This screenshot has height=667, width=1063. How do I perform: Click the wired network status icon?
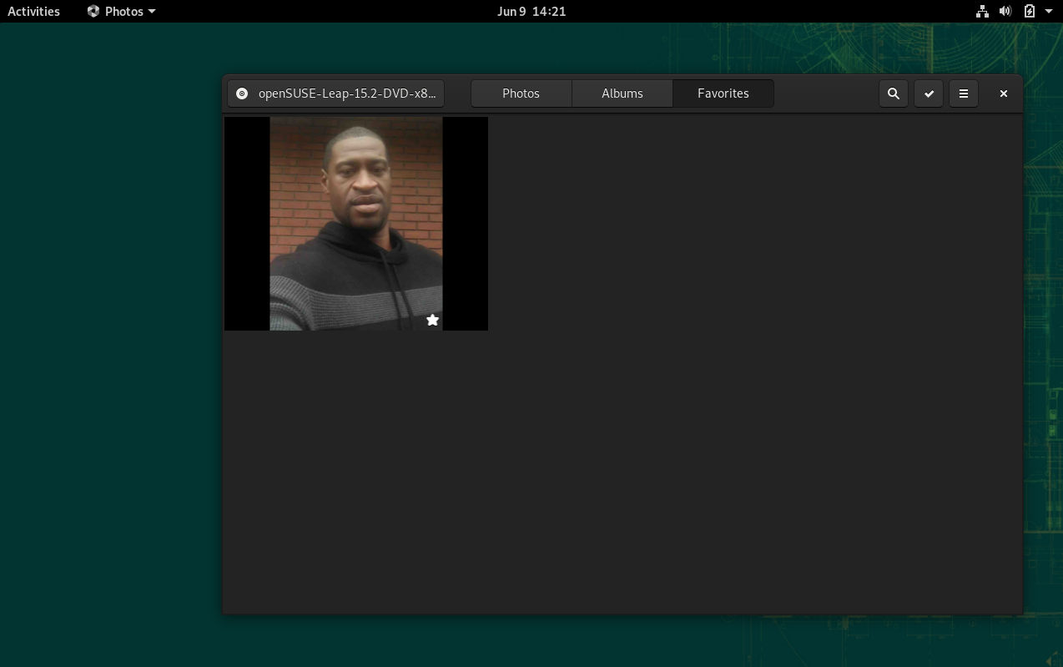click(x=982, y=12)
